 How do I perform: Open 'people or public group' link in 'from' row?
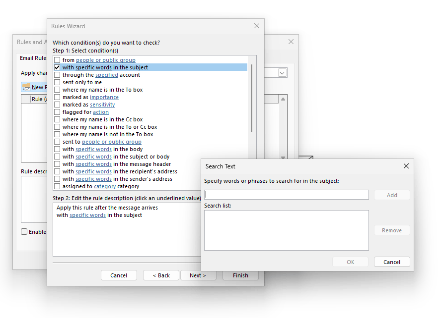coord(106,60)
